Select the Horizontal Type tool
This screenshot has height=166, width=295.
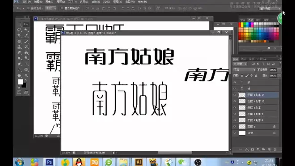point(26,64)
